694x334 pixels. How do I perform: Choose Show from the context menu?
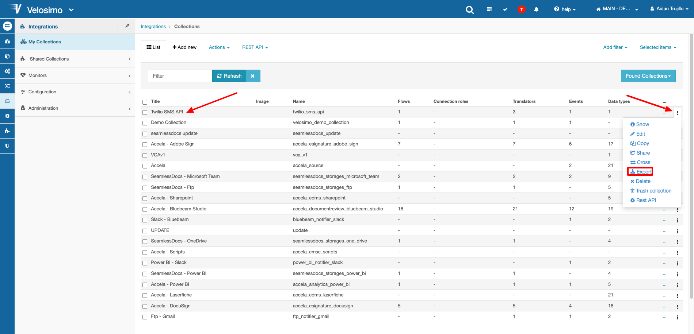point(640,124)
